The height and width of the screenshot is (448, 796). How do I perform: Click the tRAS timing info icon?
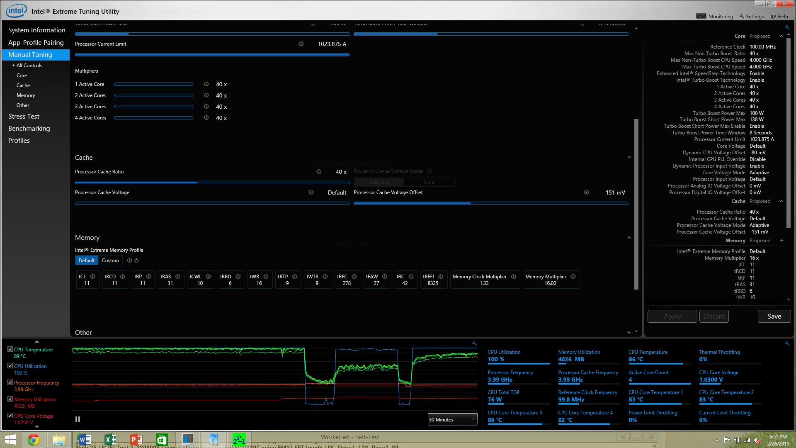pos(177,277)
